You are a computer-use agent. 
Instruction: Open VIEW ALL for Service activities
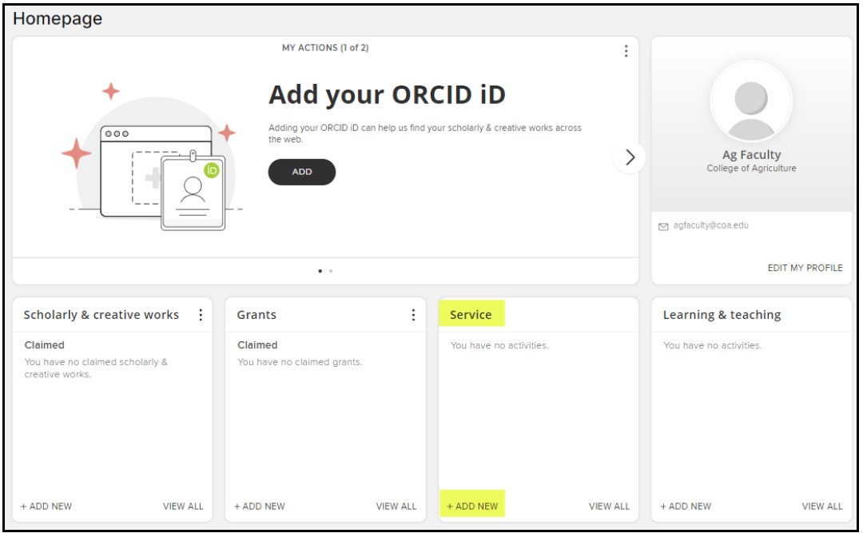pos(610,506)
